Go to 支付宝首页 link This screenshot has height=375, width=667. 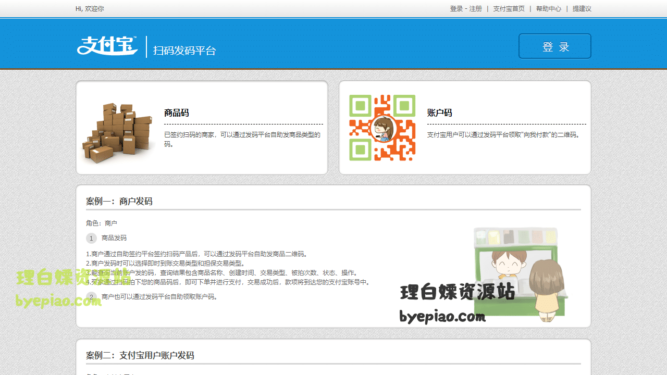[x=509, y=9]
